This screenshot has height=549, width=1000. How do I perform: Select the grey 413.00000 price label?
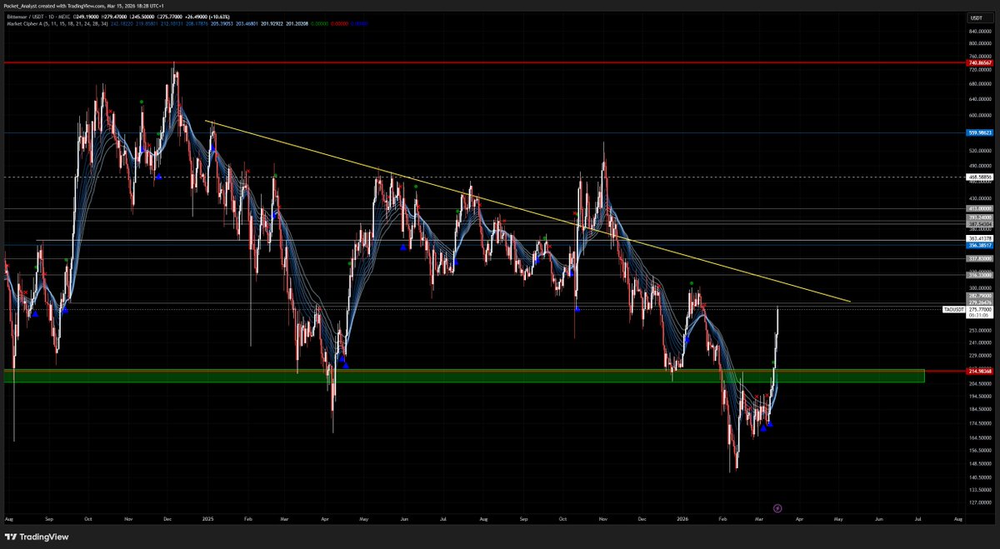pyautogui.click(x=979, y=209)
